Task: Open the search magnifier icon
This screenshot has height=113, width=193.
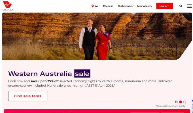Action: (181, 6)
